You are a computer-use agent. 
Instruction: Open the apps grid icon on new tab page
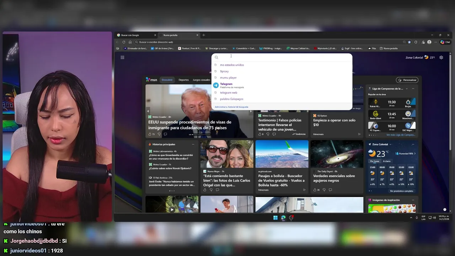(x=122, y=57)
